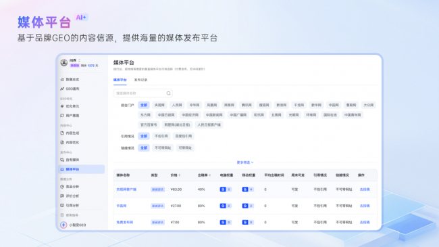Open the account switcher arrows beside username
This screenshot has height=247, width=439.
[x=80, y=60]
